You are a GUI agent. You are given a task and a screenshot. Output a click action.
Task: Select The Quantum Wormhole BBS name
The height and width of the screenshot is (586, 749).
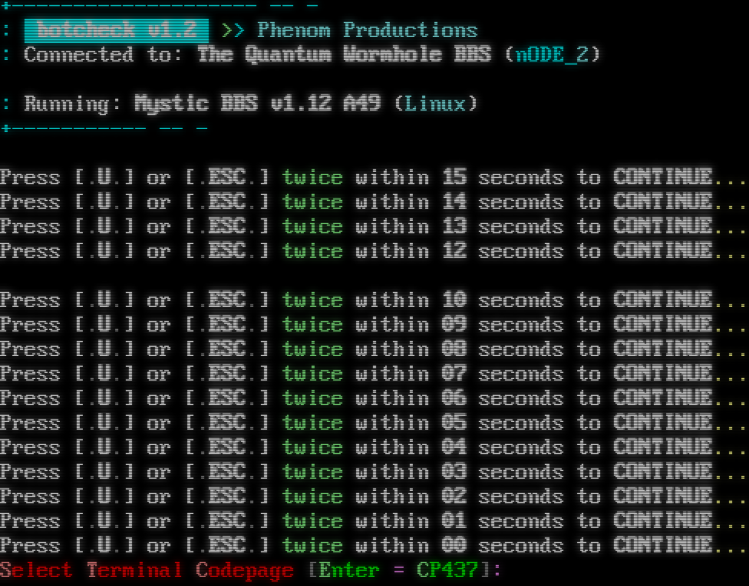pos(344,55)
